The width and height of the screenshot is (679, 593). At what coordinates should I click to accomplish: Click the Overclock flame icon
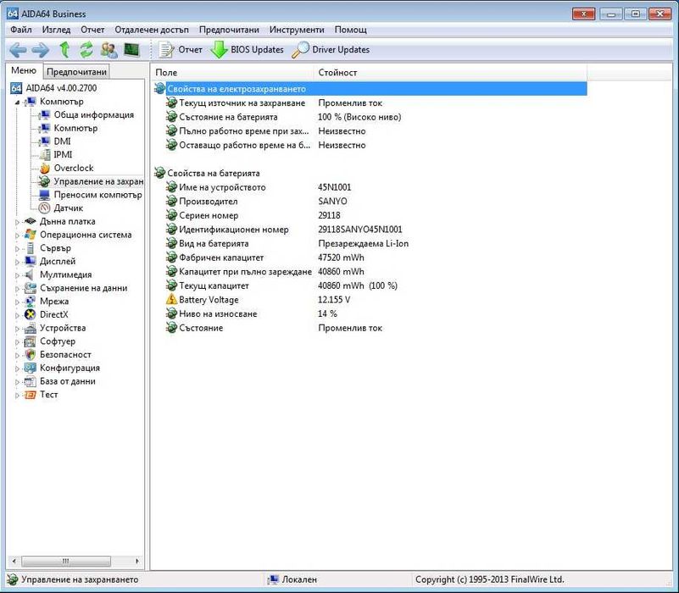click(44, 168)
